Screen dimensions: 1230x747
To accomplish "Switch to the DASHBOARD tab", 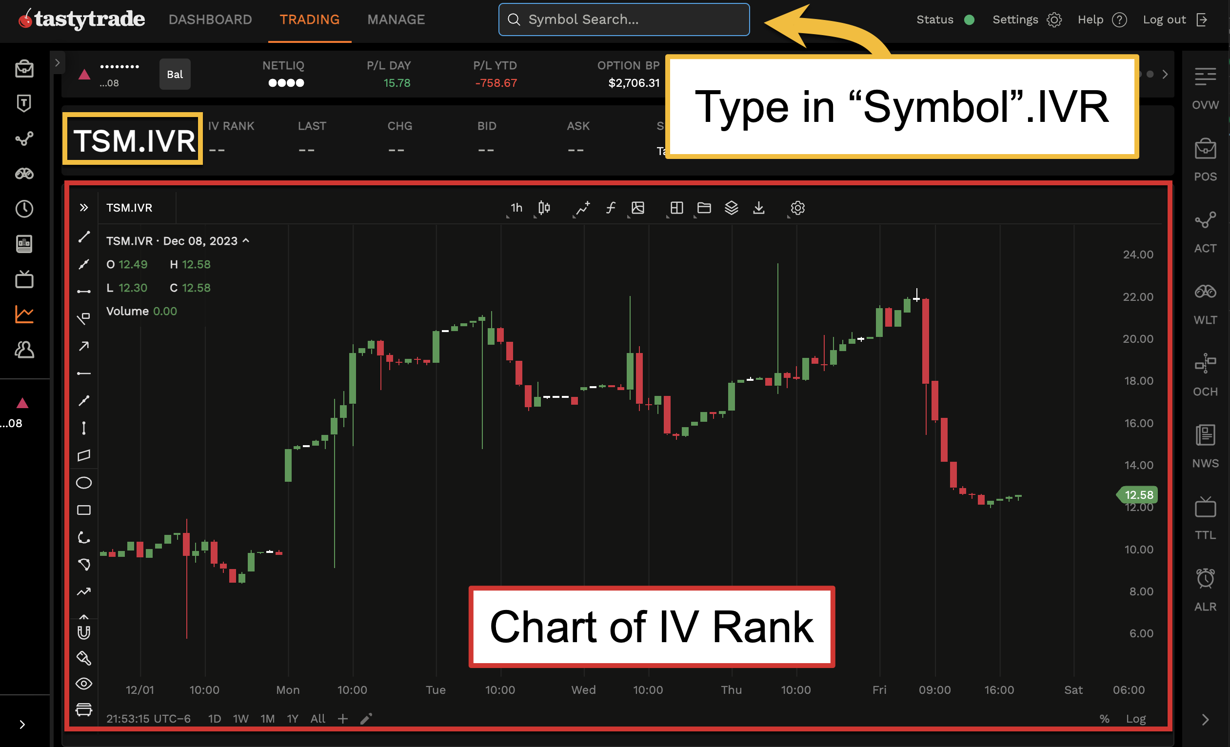I will pyautogui.click(x=210, y=20).
